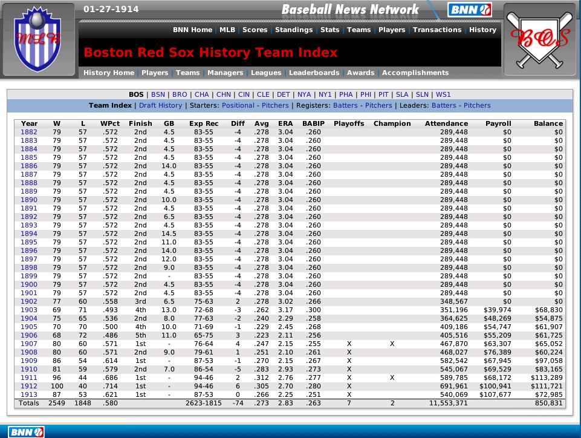Select the BSN team link
The height and width of the screenshot is (438, 581).
[x=158, y=94]
